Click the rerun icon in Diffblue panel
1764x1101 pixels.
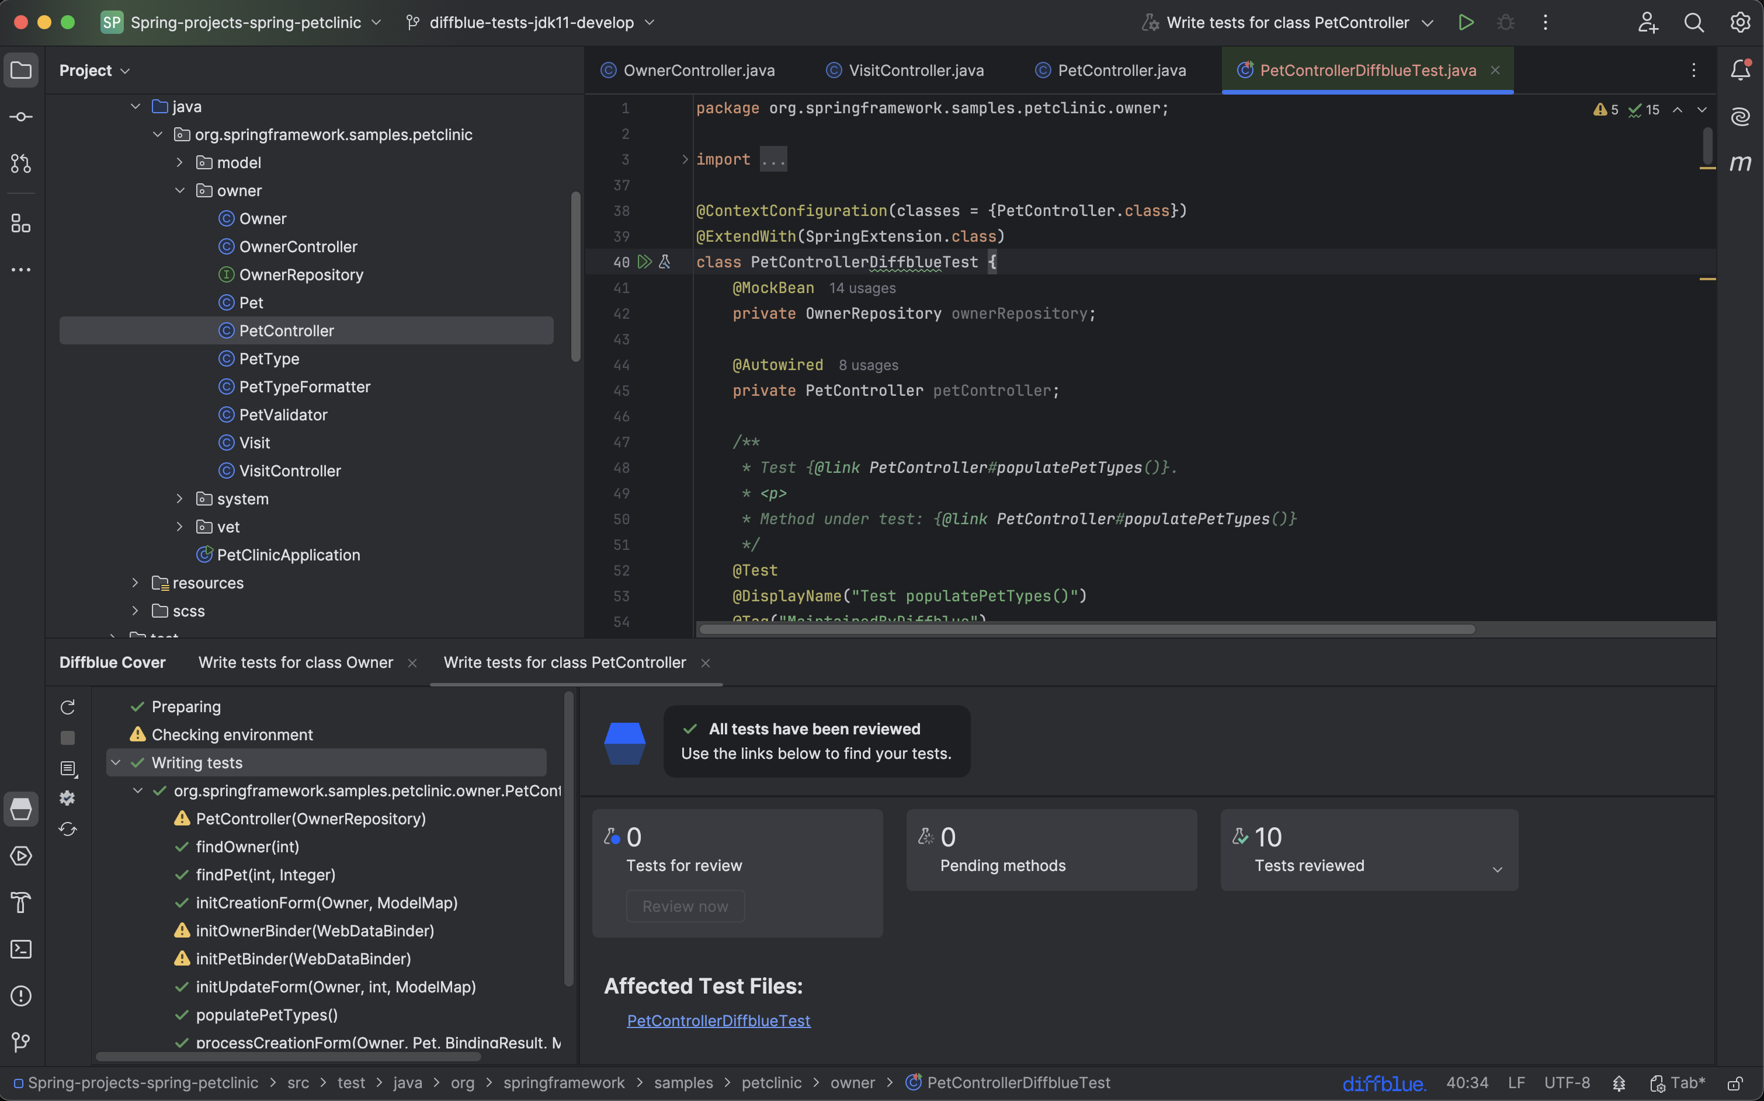68,707
